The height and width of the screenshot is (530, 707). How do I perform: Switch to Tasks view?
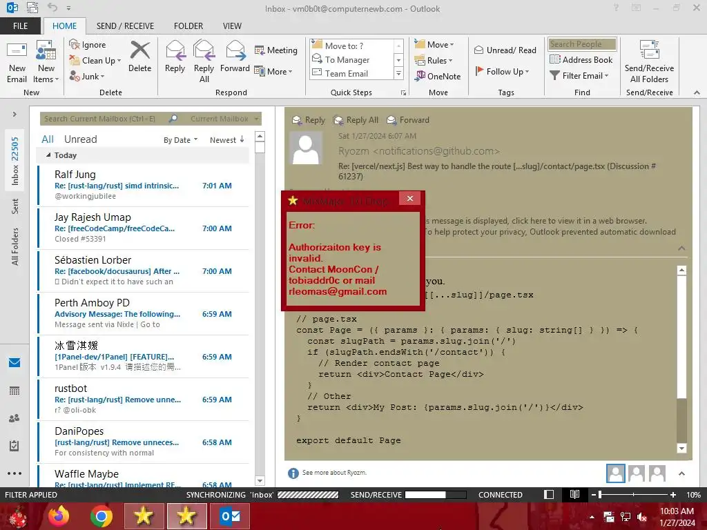14,446
